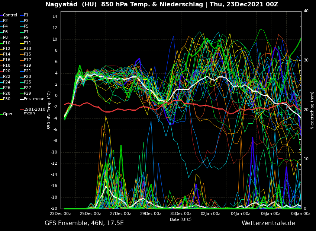316x231 pixels.
Task: Click the Niederschlag (mm) axis label
Action: click(312, 110)
